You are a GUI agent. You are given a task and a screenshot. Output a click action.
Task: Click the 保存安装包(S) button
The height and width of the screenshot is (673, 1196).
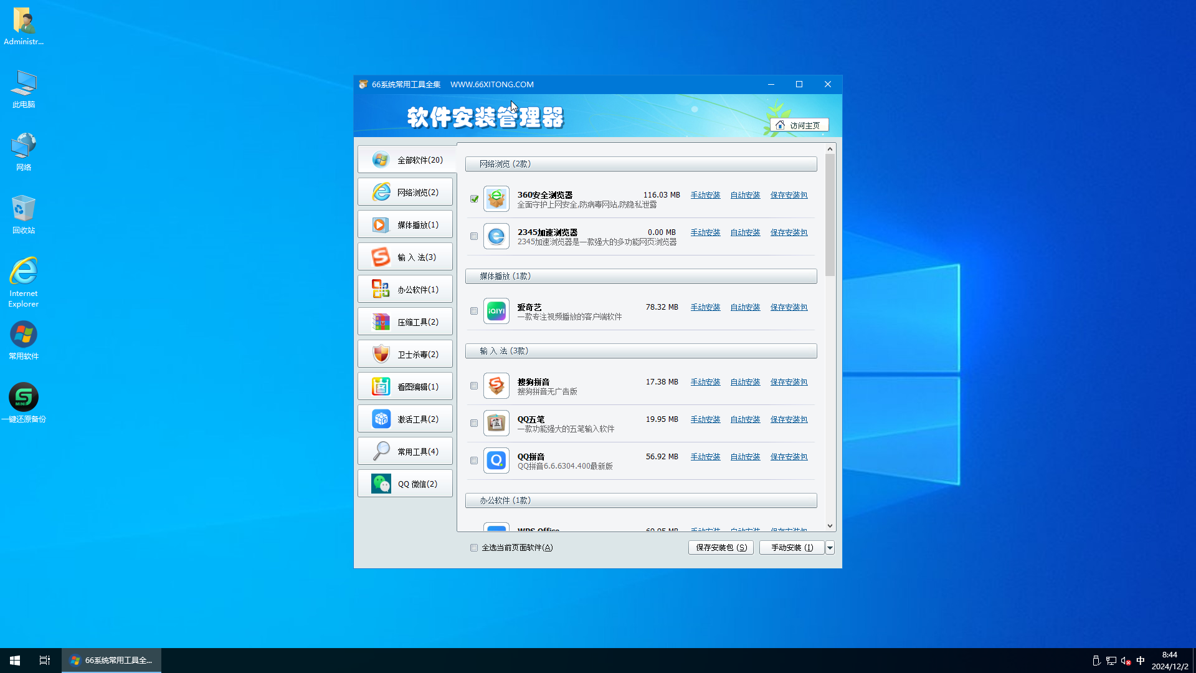(721, 548)
